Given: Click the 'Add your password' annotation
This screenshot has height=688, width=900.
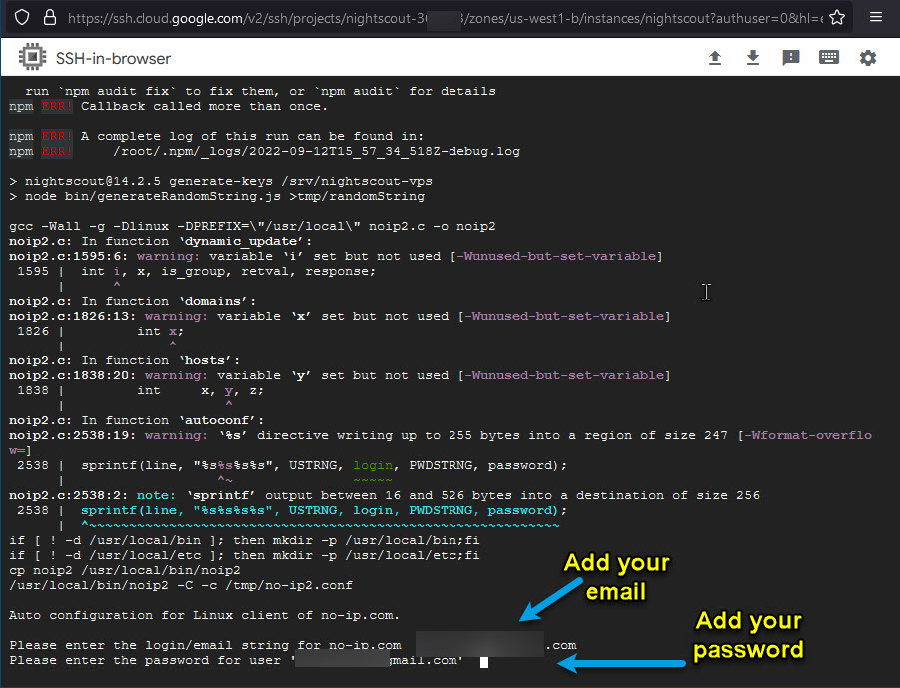Looking at the screenshot, I should point(749,635).
